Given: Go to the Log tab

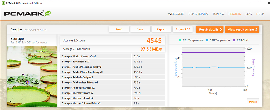Looking at the screenshot, I should click(x=248, y=14).
